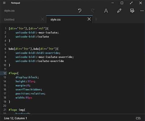Click line number 12 in gutter
This screenshot has height=121, width=145.
[5, 73]
